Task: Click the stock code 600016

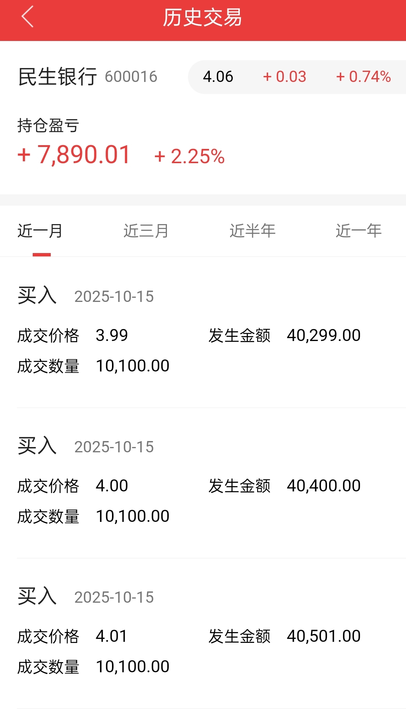Action: (x=131, y=77)
